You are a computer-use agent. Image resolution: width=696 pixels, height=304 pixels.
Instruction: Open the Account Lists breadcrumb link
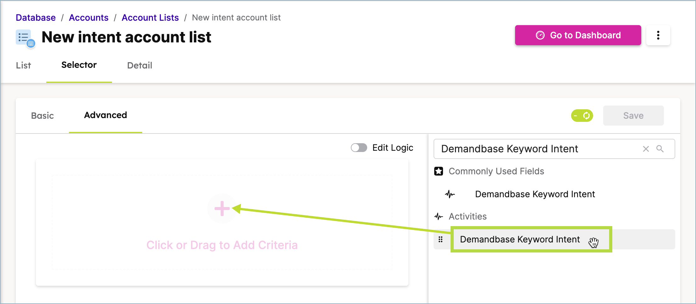point(150,18)
